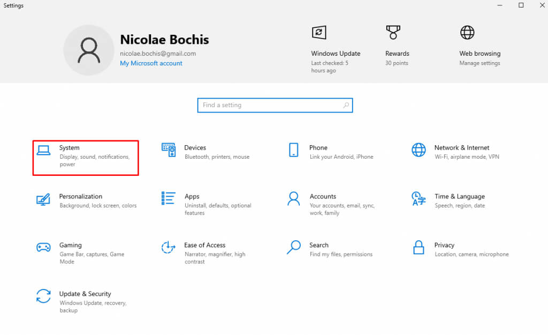Viewport: 548px width, 335px height.
Task: Open Ease of Access icon
Action: point(169,248)
